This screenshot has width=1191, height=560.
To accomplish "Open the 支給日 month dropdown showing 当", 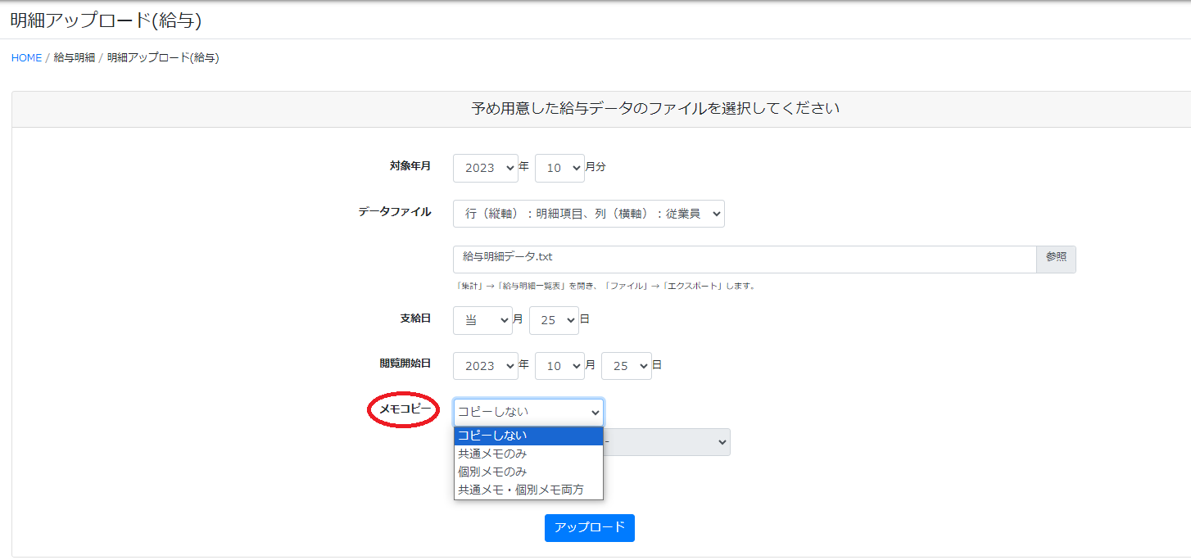I will 482,320.
